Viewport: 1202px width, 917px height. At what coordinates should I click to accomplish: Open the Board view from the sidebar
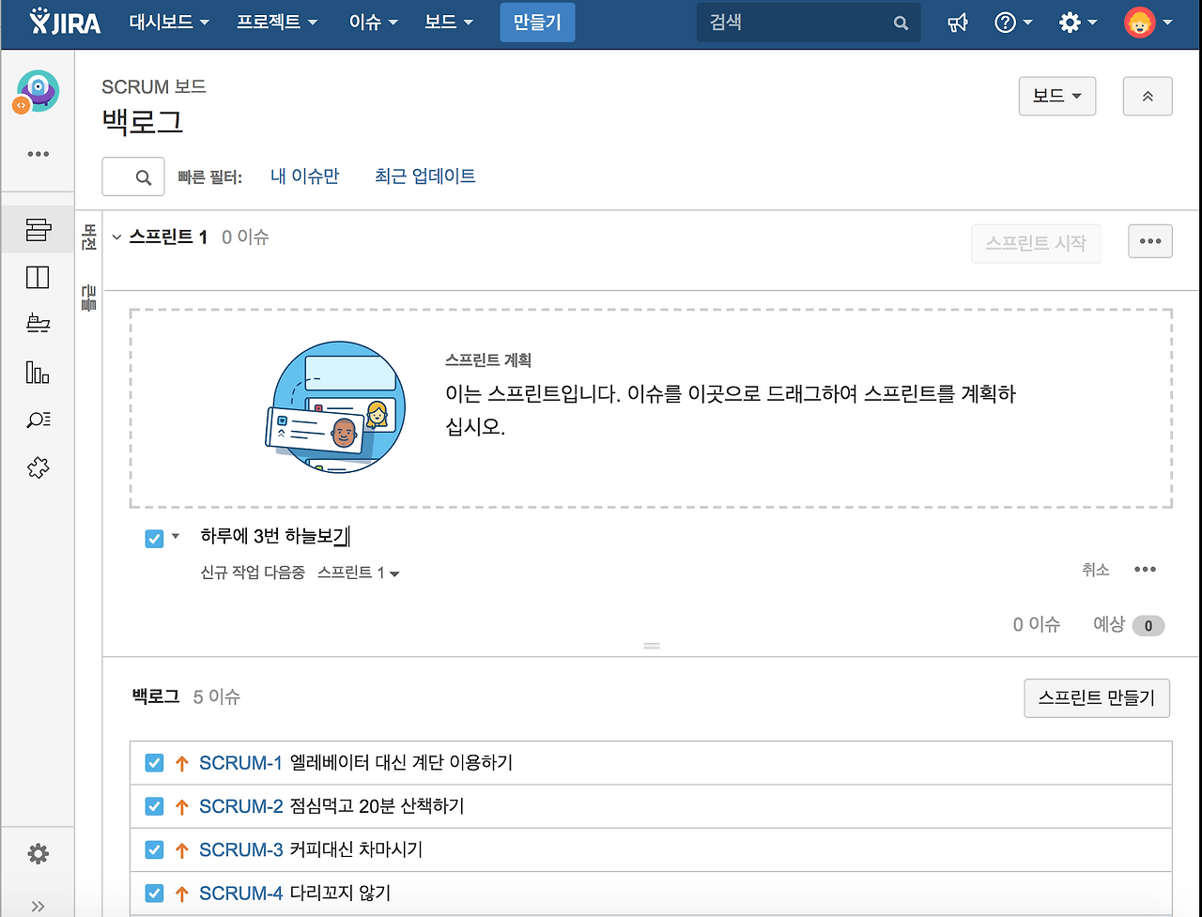[x=38, y=276]
